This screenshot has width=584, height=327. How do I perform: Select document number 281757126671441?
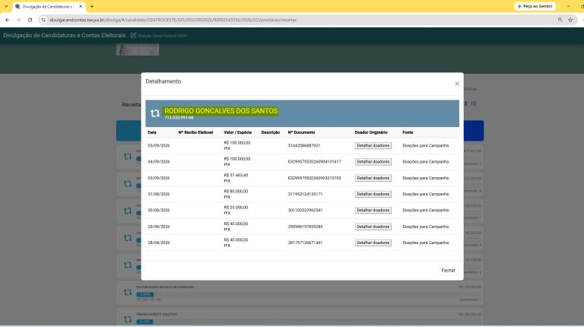coord(305,243)
